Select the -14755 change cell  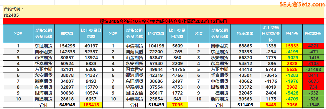(177, 69)
